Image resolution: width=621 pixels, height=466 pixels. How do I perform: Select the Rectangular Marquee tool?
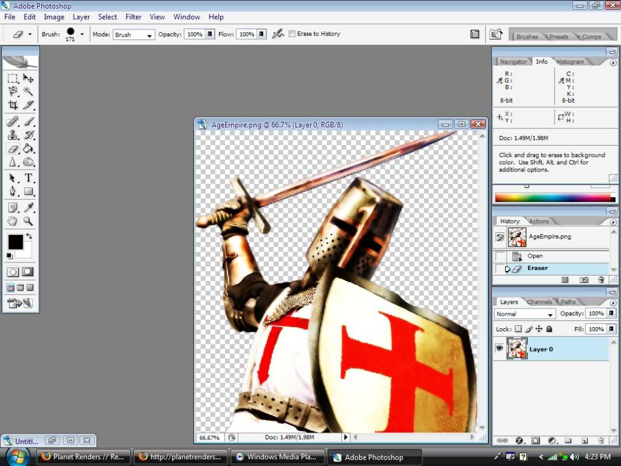[13, 79]
